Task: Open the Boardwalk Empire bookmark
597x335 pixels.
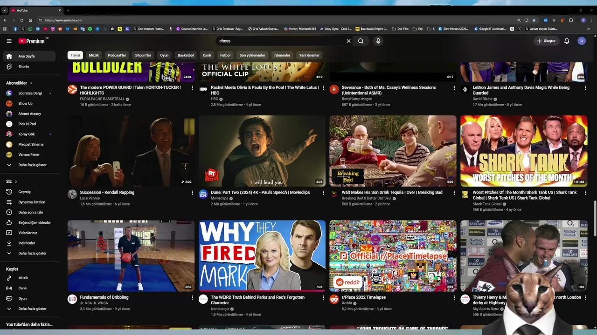Action: 371,29
